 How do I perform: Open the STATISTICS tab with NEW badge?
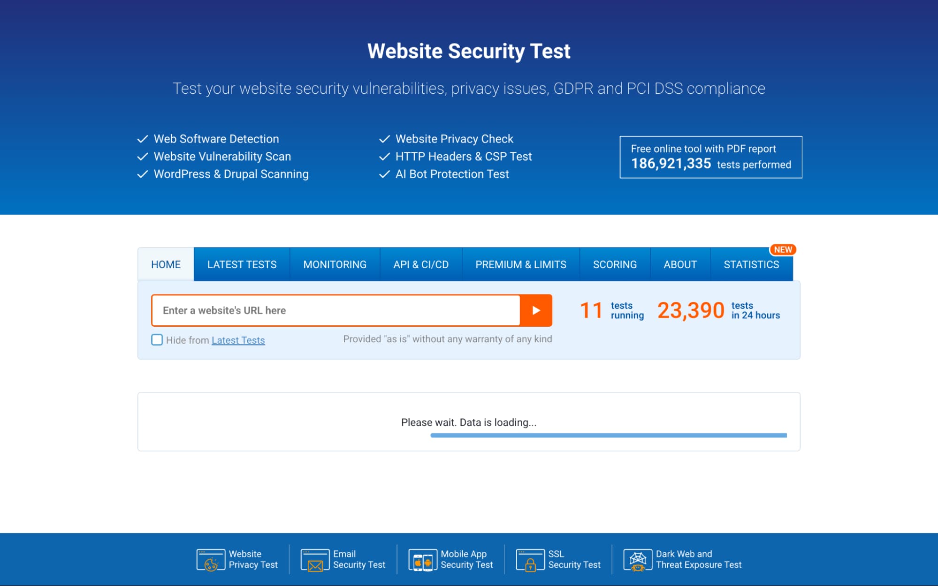click(751, 264)
